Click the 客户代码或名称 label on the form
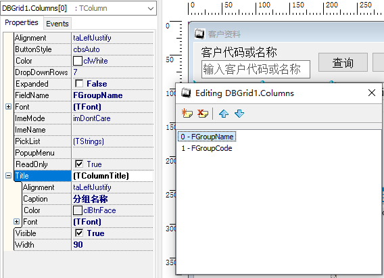384x278 pixels. pyautogui.click(x=239, y=52)
